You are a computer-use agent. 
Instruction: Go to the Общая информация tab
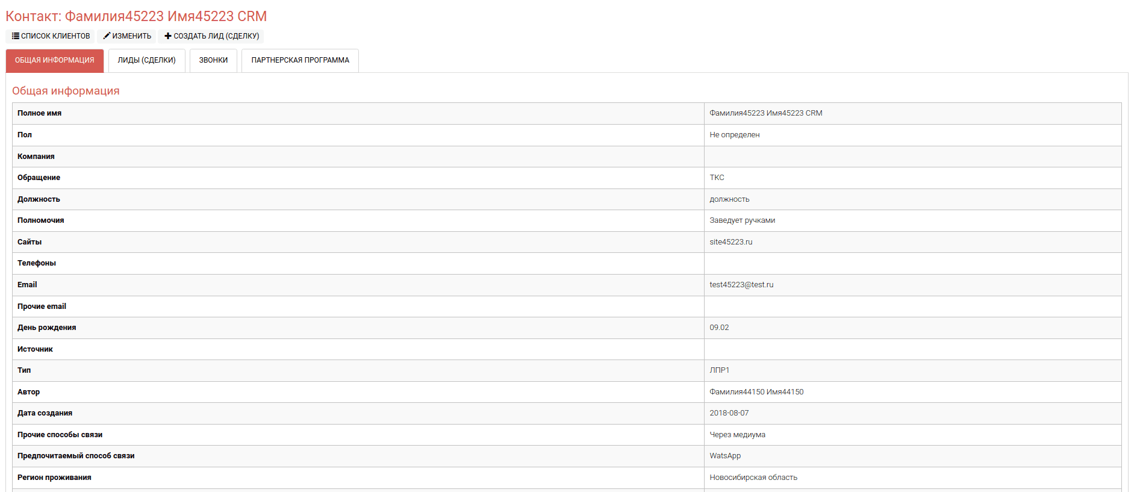pyautogui.click(x=55, y=60)
